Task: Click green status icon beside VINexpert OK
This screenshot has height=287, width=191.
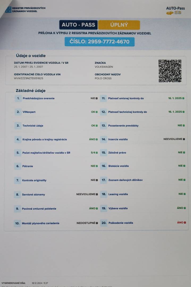Action: point(97,112)
